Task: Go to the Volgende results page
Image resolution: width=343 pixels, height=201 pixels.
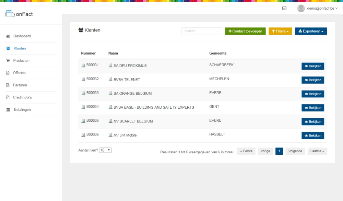Action: (295, 151)
